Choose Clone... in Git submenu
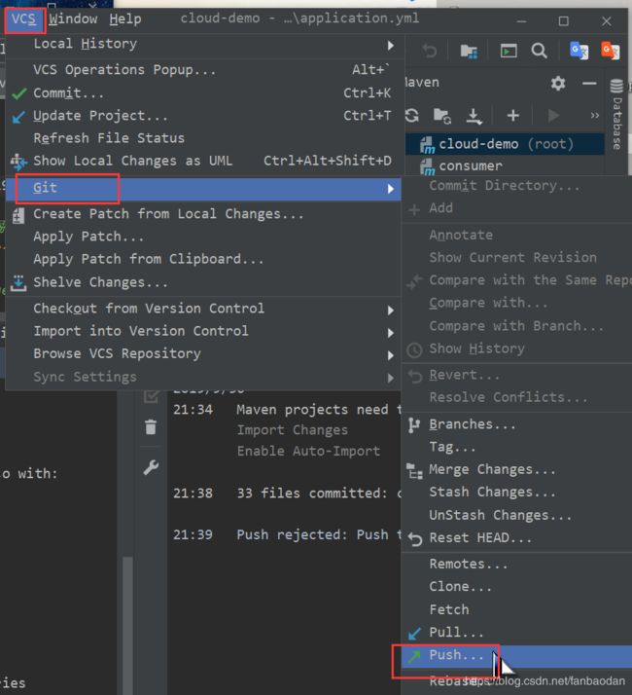632x695 pixels. [x=516, y=587]
